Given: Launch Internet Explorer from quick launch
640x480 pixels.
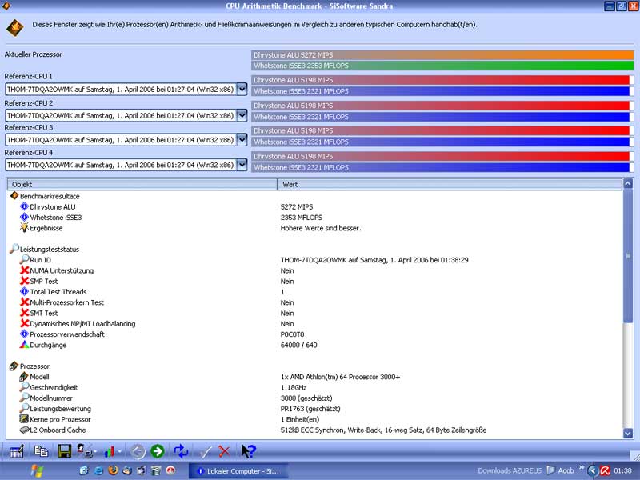Looking at the screenshot, I should click(x=98, y=470).
